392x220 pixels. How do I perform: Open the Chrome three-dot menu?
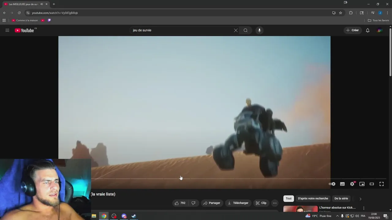(x=387, y=13)
